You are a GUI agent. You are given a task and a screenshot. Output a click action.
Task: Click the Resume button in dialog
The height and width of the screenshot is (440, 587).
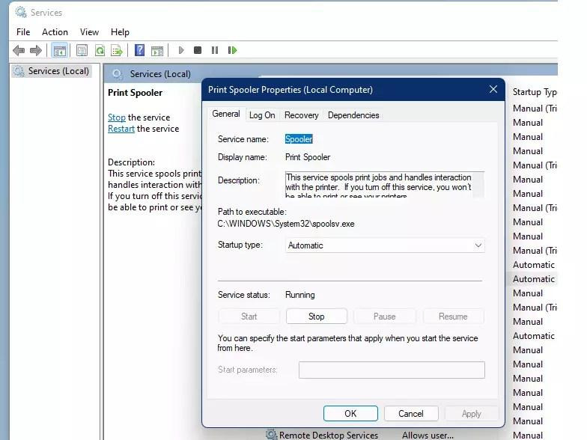[453, 317]
